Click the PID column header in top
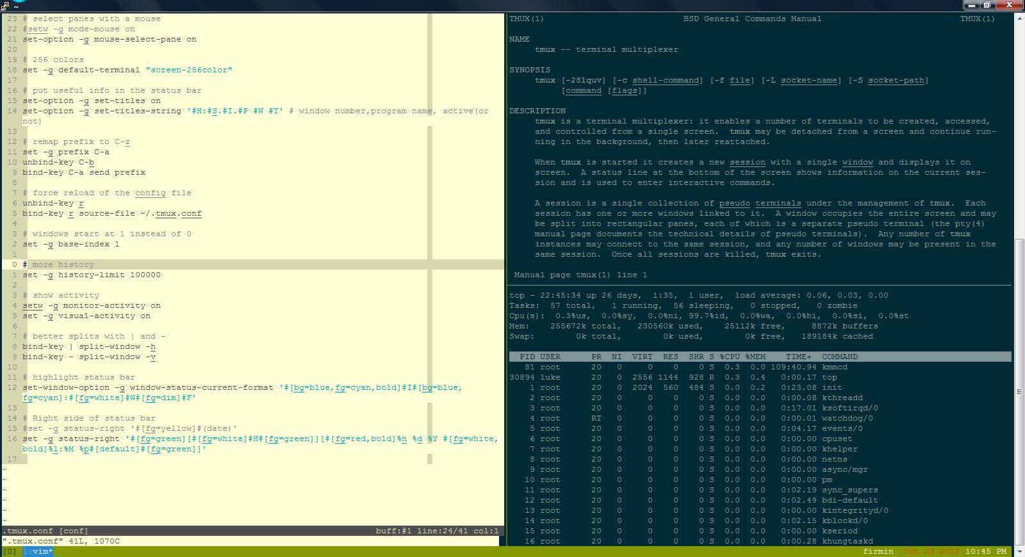 coord(527,357)
